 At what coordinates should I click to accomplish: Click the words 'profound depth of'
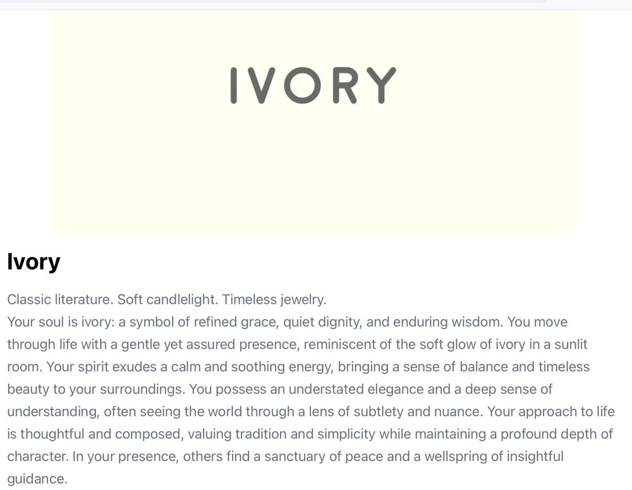tap(557, 434)
